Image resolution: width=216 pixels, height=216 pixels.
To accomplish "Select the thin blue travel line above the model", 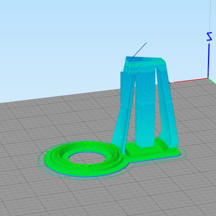I will tap(139, 50).
